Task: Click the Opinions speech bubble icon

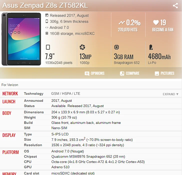Action: [x=87, y=73]
